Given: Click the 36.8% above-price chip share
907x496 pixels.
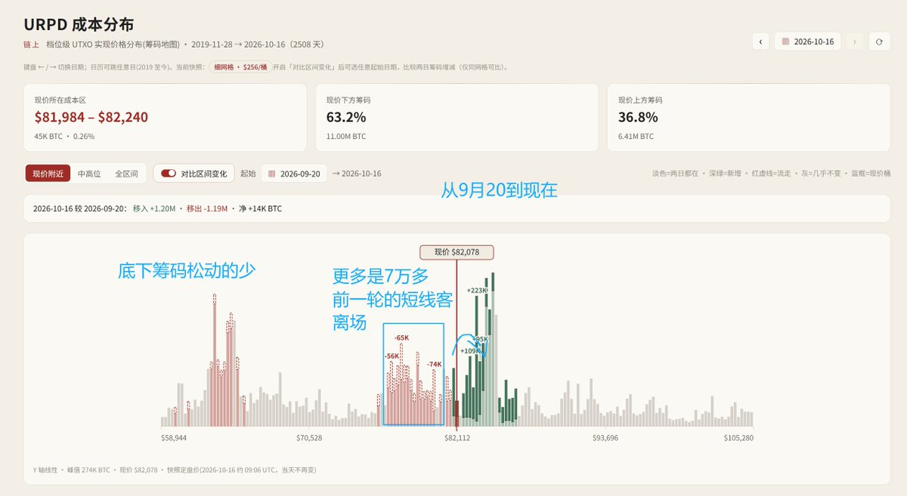Looking at the screenshot, I should click(638, 117).
